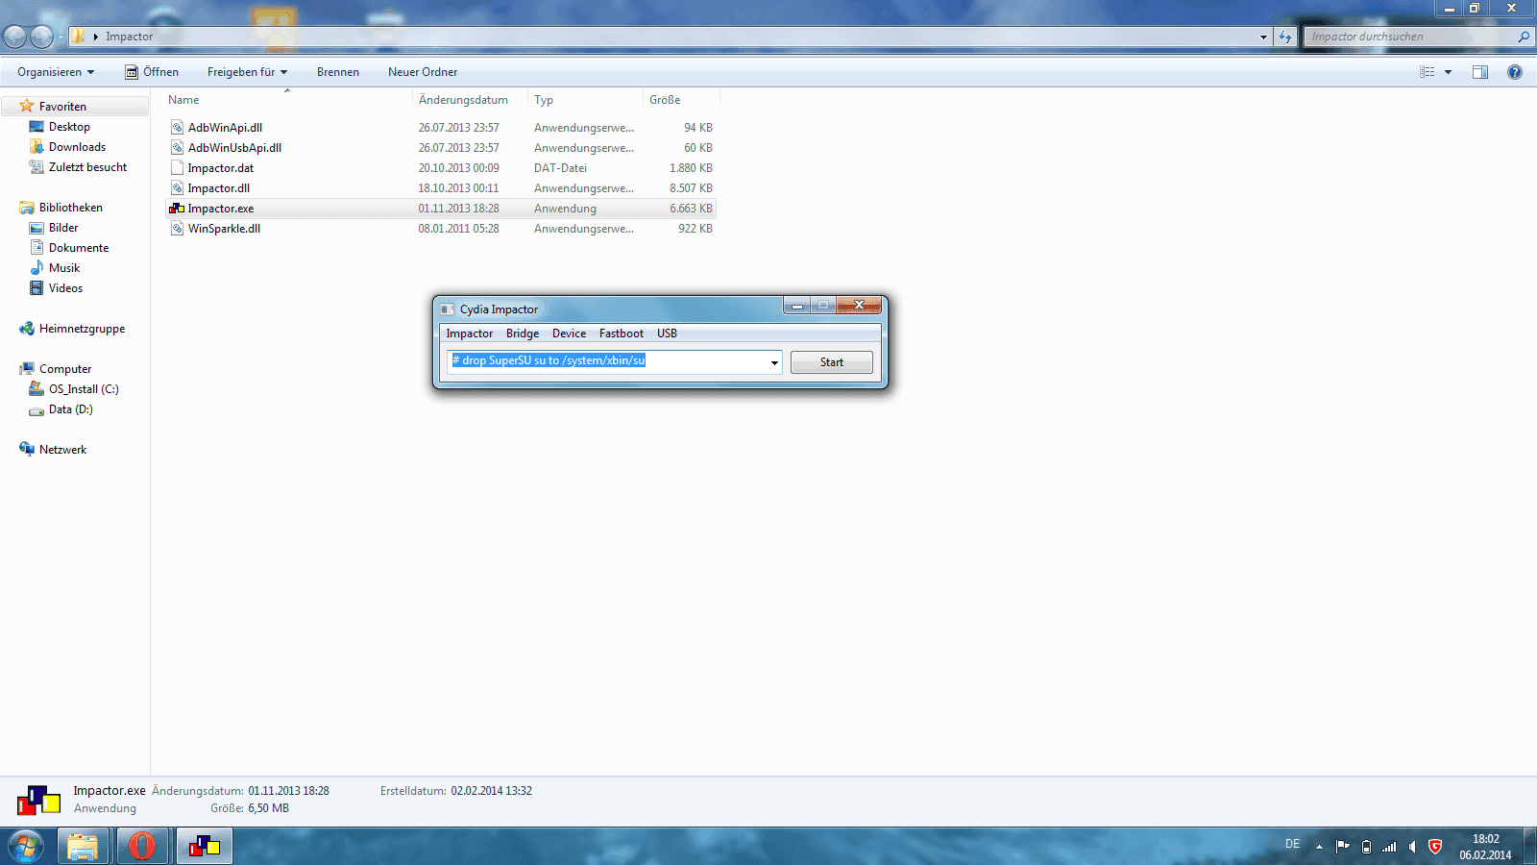Click the volume speaker tray icon
Viewport: 1537px width, 865px height.
pyautogui.click(x=1412, y=847)
